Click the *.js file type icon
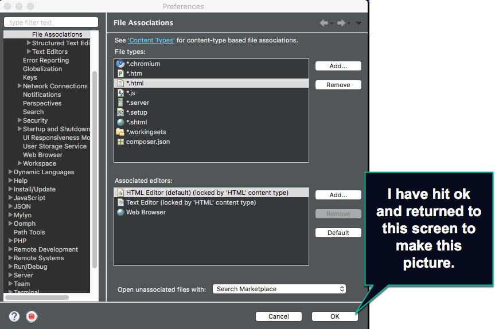This screenshot has height=329, width=495. (x=120, y=93)
